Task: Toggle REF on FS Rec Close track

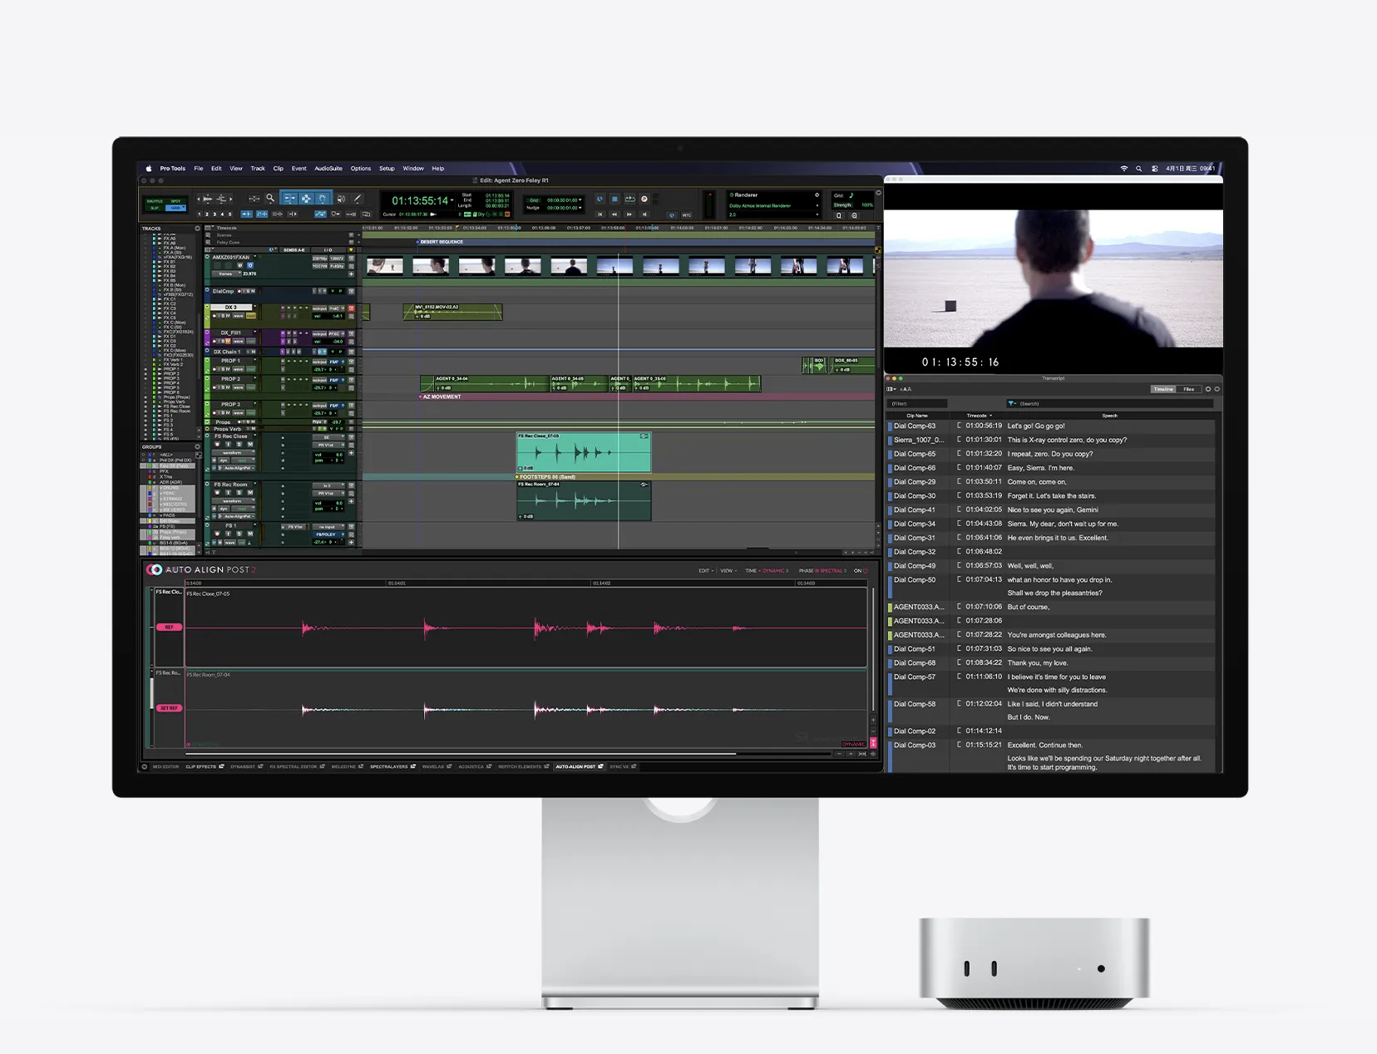Action: pyautogui.click(x=169, y=627)
